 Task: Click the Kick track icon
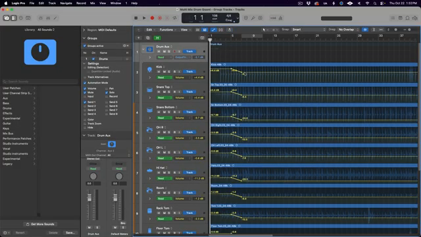(x=149, y=70)
